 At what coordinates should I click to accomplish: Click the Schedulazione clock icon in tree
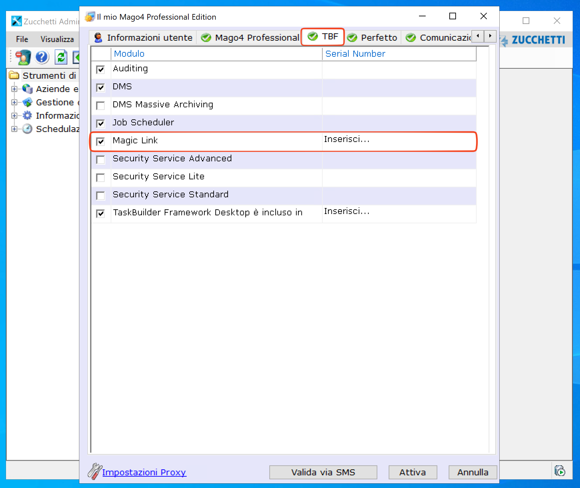[27, 129]
